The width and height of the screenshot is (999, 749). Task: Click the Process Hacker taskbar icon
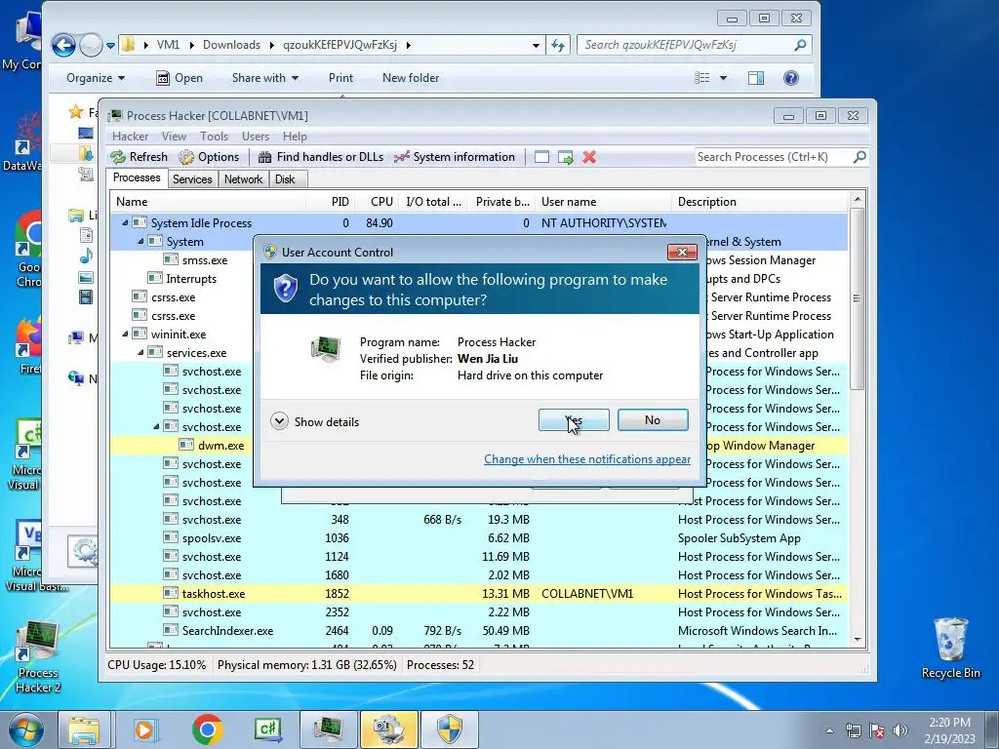click(x=328, y=729)
